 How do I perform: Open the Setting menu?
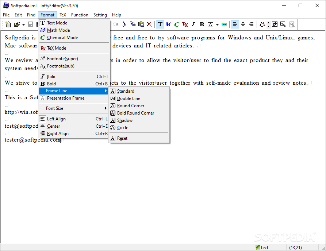(x=100, y=15)
